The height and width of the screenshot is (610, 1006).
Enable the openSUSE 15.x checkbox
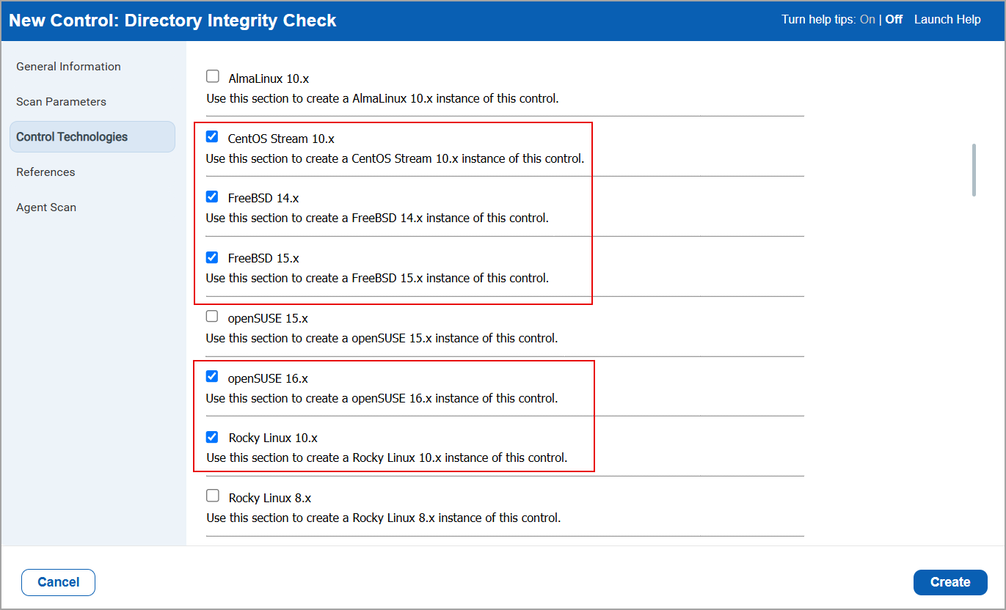coord(212,317)
